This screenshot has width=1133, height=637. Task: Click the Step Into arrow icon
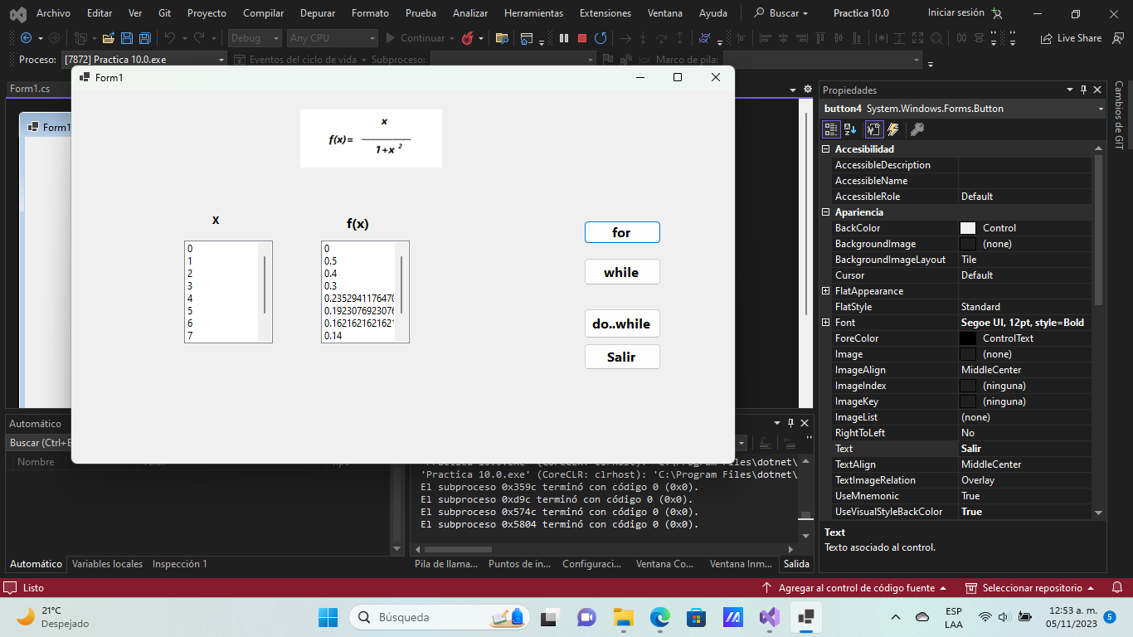pyautogui.click(x=644, y=37)
